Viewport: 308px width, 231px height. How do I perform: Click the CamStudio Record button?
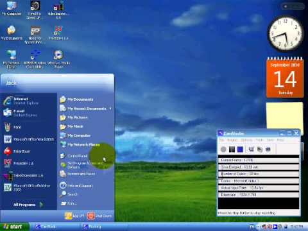pyautogui.click(x=223, y=150)
